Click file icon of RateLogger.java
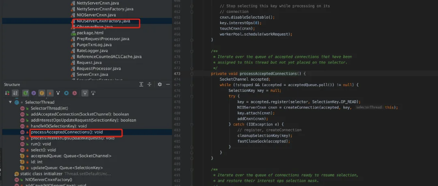The height and width of the screenshot is (186, 438). [72, 51]
